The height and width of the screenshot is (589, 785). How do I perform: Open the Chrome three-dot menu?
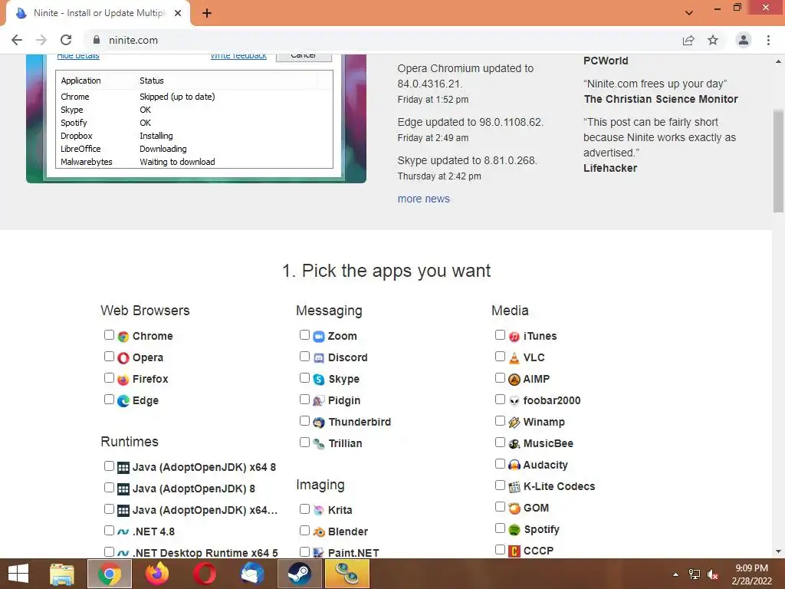768,40
